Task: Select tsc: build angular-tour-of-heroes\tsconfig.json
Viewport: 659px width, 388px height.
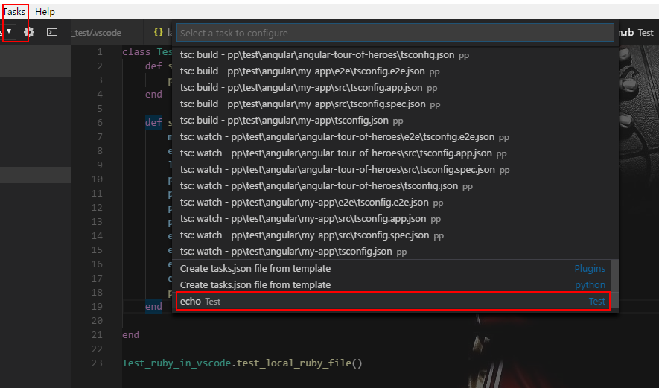Action: 395,54
